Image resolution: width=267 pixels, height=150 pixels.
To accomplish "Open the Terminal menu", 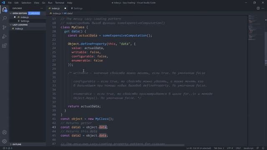I will click(x=60, y=3).
